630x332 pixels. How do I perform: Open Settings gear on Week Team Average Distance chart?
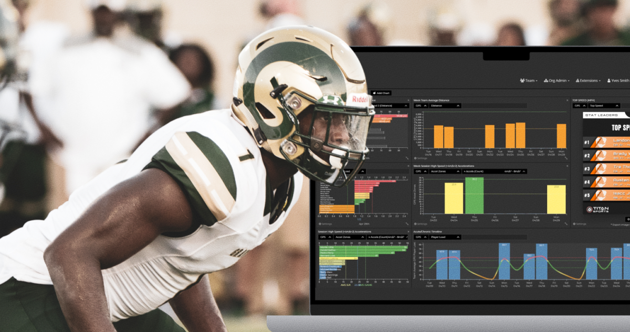[415, 158]
